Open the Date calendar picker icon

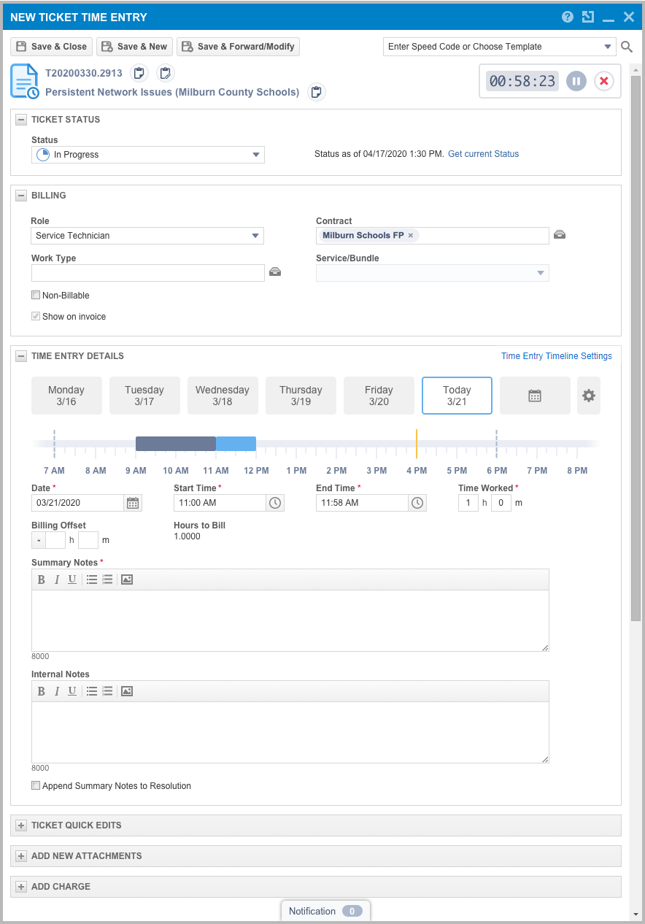tap(133, 503)
